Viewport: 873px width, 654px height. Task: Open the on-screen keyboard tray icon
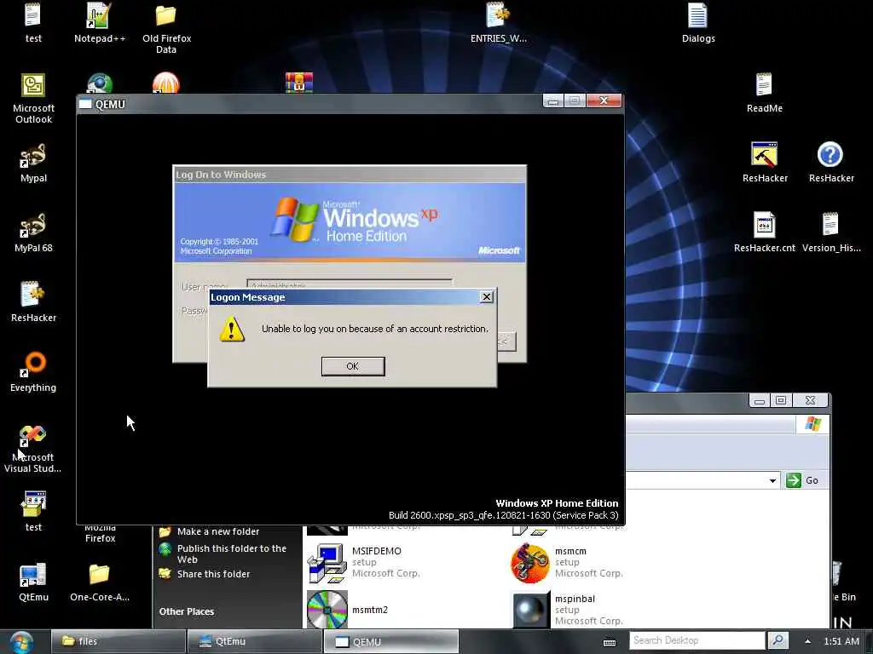coord(610,642)
